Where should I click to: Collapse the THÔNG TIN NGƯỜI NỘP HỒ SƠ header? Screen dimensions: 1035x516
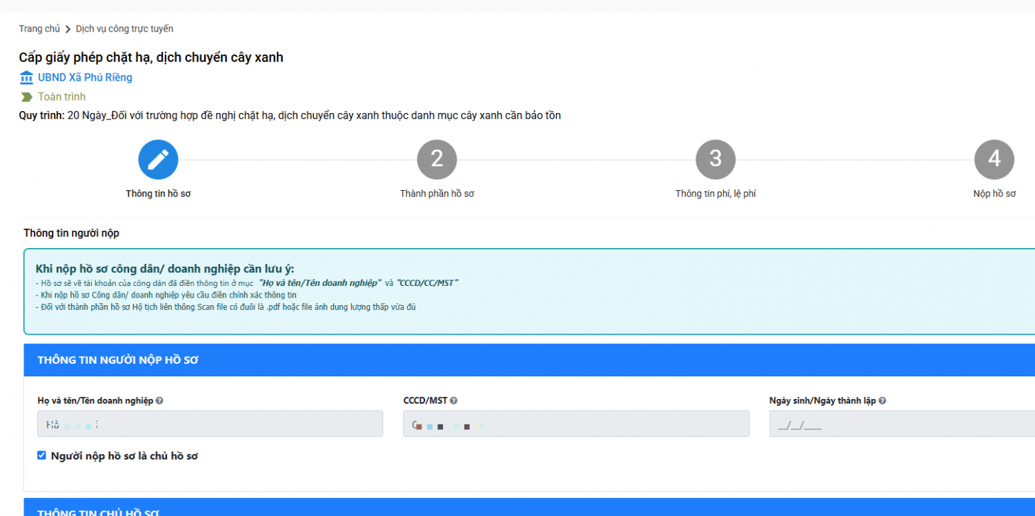pos(529,360)
